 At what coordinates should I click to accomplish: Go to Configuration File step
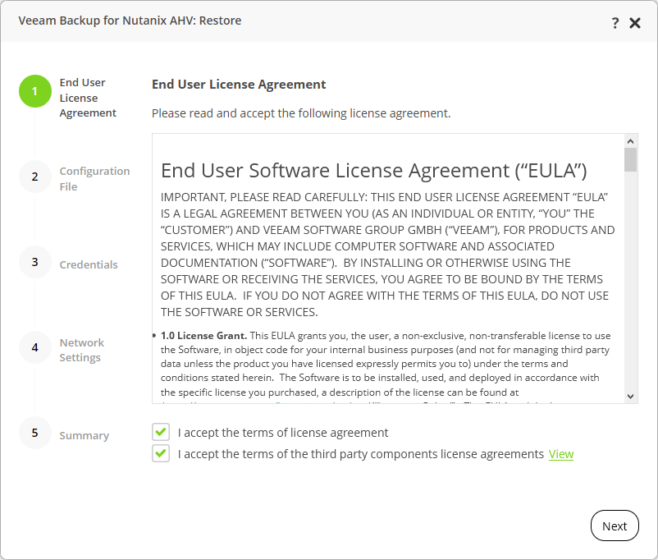94,178
